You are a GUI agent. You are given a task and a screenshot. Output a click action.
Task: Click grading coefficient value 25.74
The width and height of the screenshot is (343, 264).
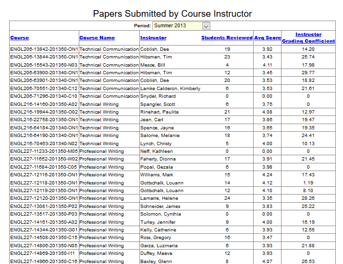pyautogui.click(x=308, y=57)
